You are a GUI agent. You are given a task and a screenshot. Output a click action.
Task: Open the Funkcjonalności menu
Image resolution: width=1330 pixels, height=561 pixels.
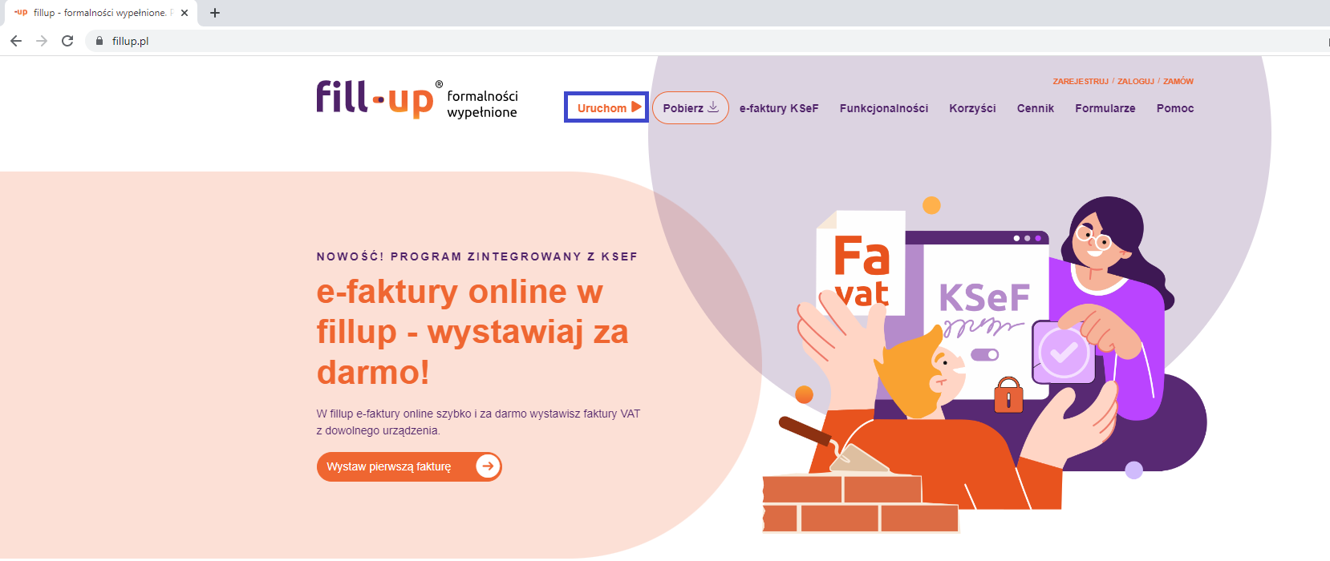click(x=884, y=108)
